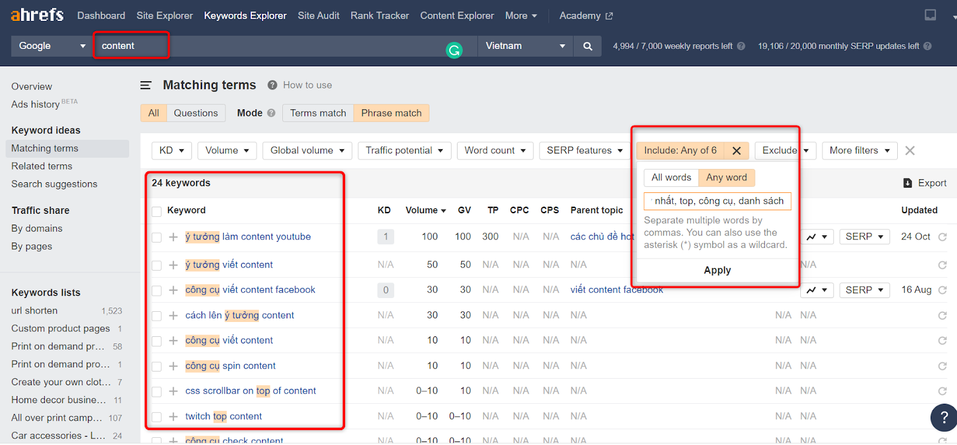This screenshot has width=957, height=445.
Task: Clear the Include filter with X
Action: [x=737, y=151]
